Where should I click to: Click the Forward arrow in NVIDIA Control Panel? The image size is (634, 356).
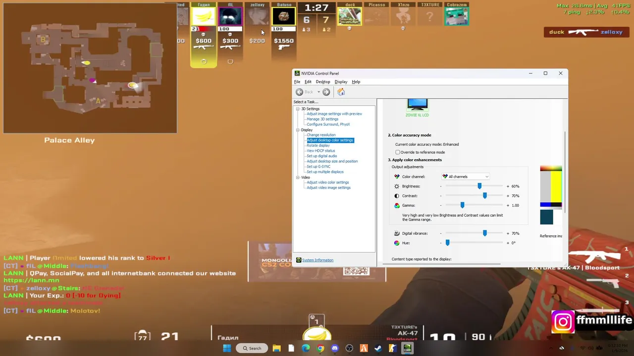pos(326,92)
